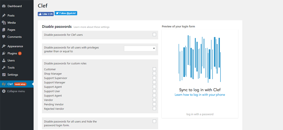Screen dimensions: 283x130
Task: Click the Tools wrench icon
Action: tap(4, 68)
